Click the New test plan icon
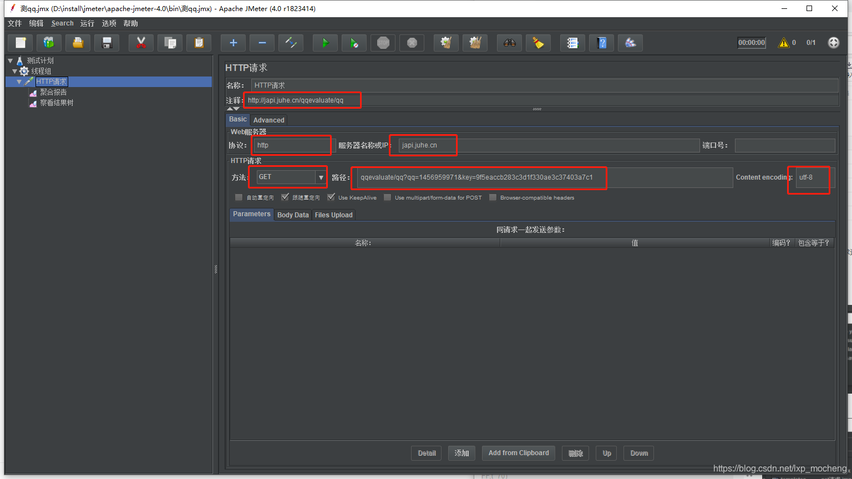The height and width of the screenshot is (479, 852). [x=21, y=43]
